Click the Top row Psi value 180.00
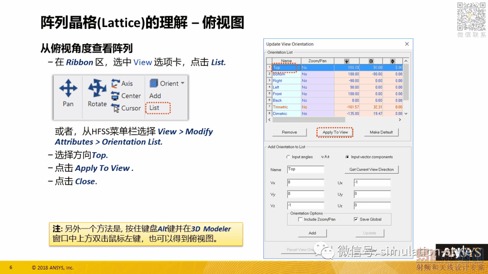This screenshot has width=488, height=274. coord(353,67)
